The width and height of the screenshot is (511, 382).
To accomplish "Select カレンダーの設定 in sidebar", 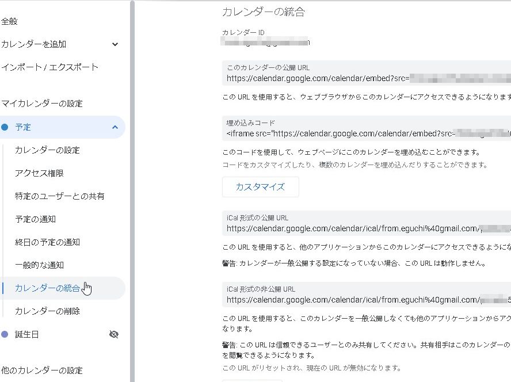I will pos(47,150).
